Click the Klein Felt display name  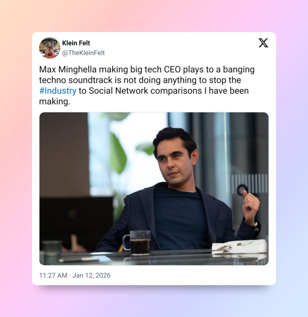pyautogui.click(x=76, y=43)
